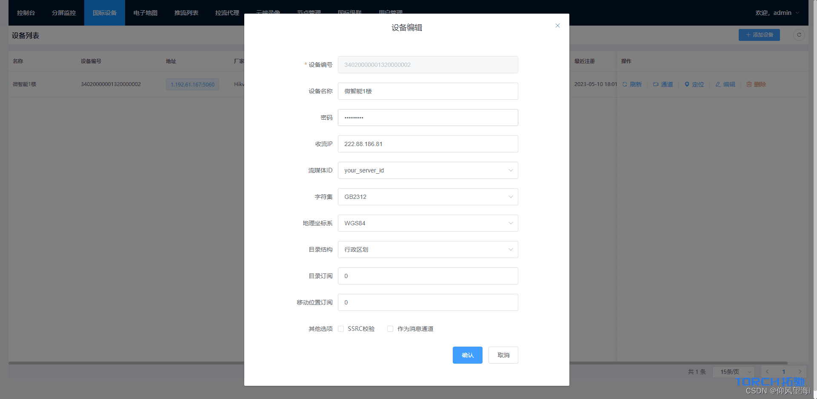817x399 pixels.
Task: Click the 删除 trash icon in row
Action: tap(749, 84)
